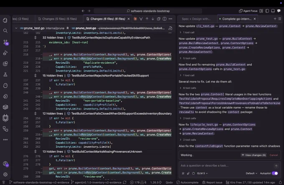Open the chat bubble icon in the title bar
The height and width of the screenshot is (185, 284).
[x=279, y=11]
